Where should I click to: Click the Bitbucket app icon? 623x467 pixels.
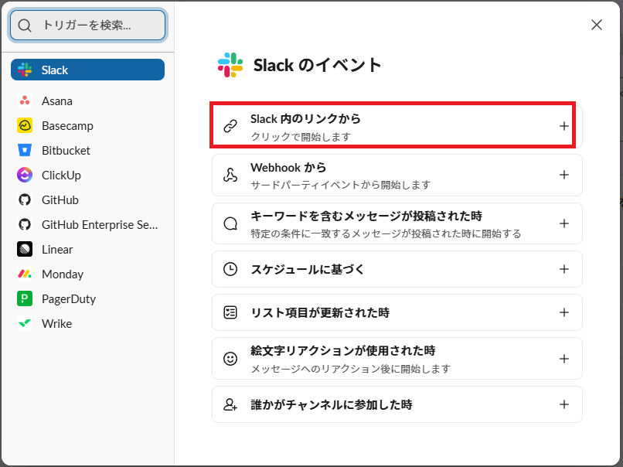pyautogui.click(x=25, y=150)
